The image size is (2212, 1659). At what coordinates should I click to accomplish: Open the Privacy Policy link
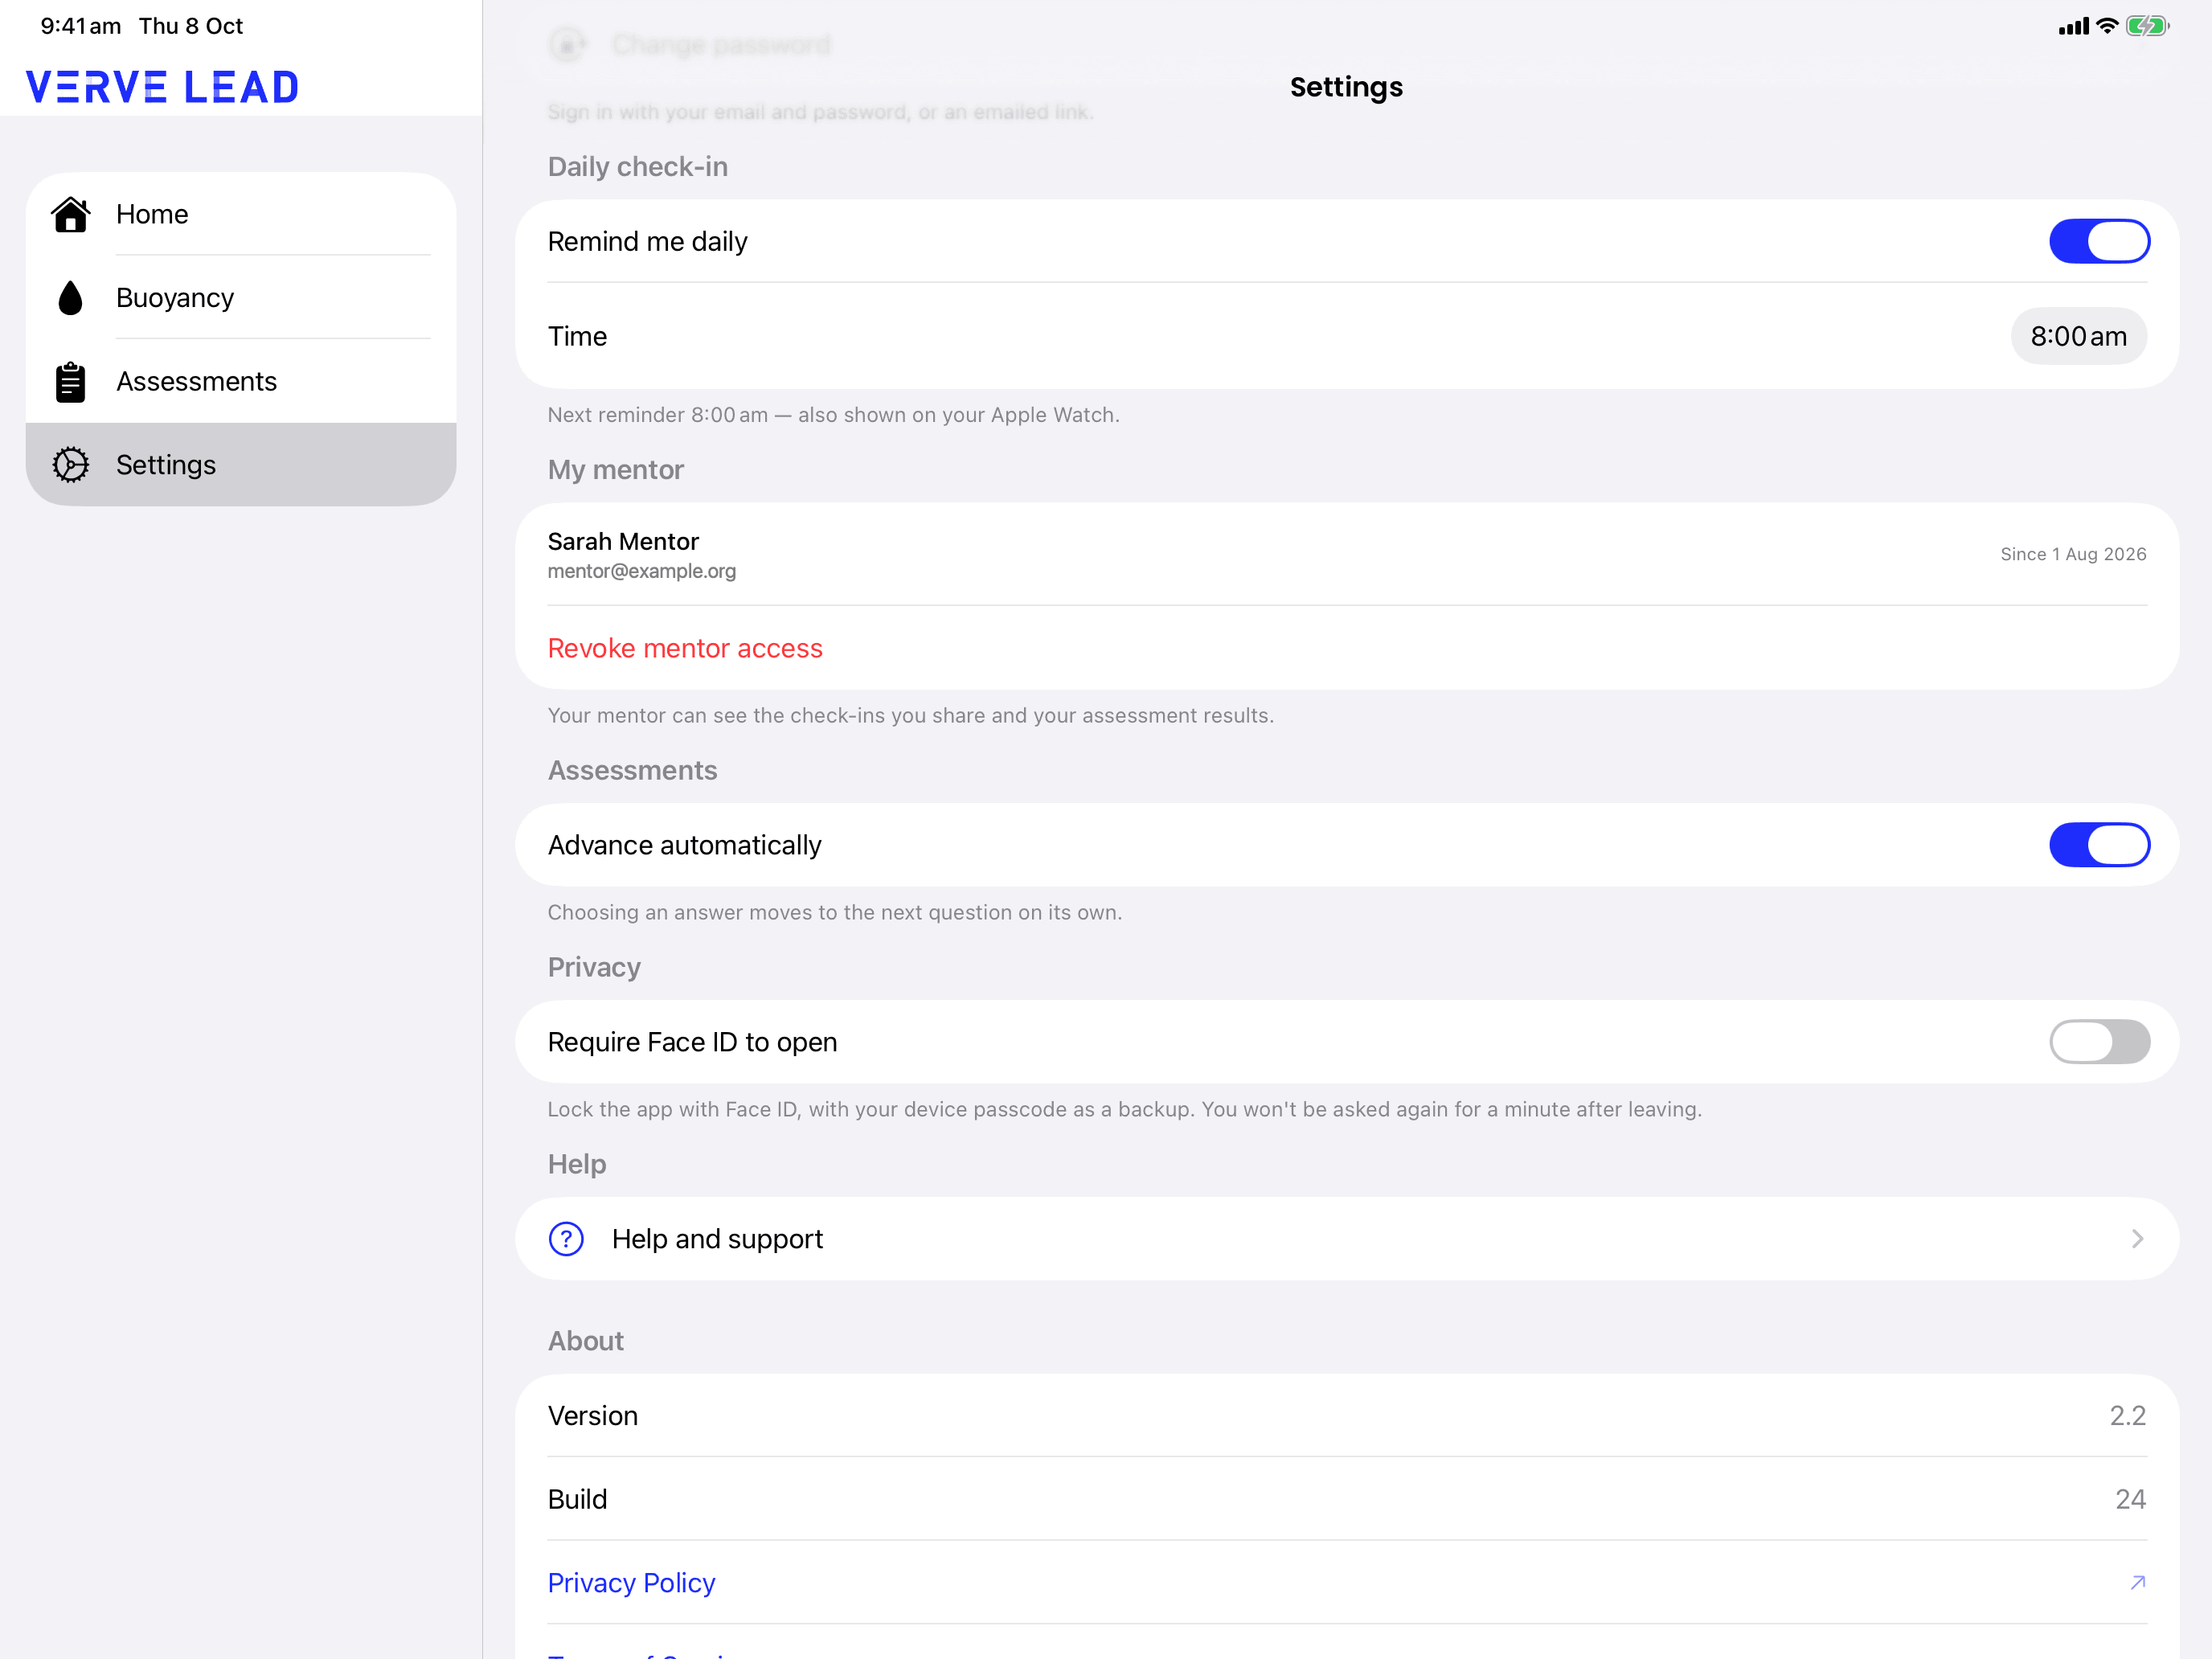(x=631, y=1583)
